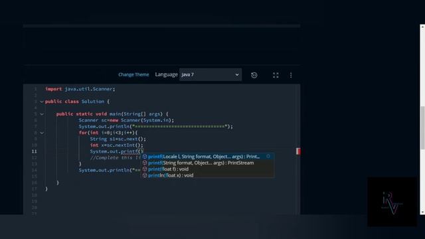425x239 pixels.
Task: Click line number 11 in the gutter
Action: [34, 151]
